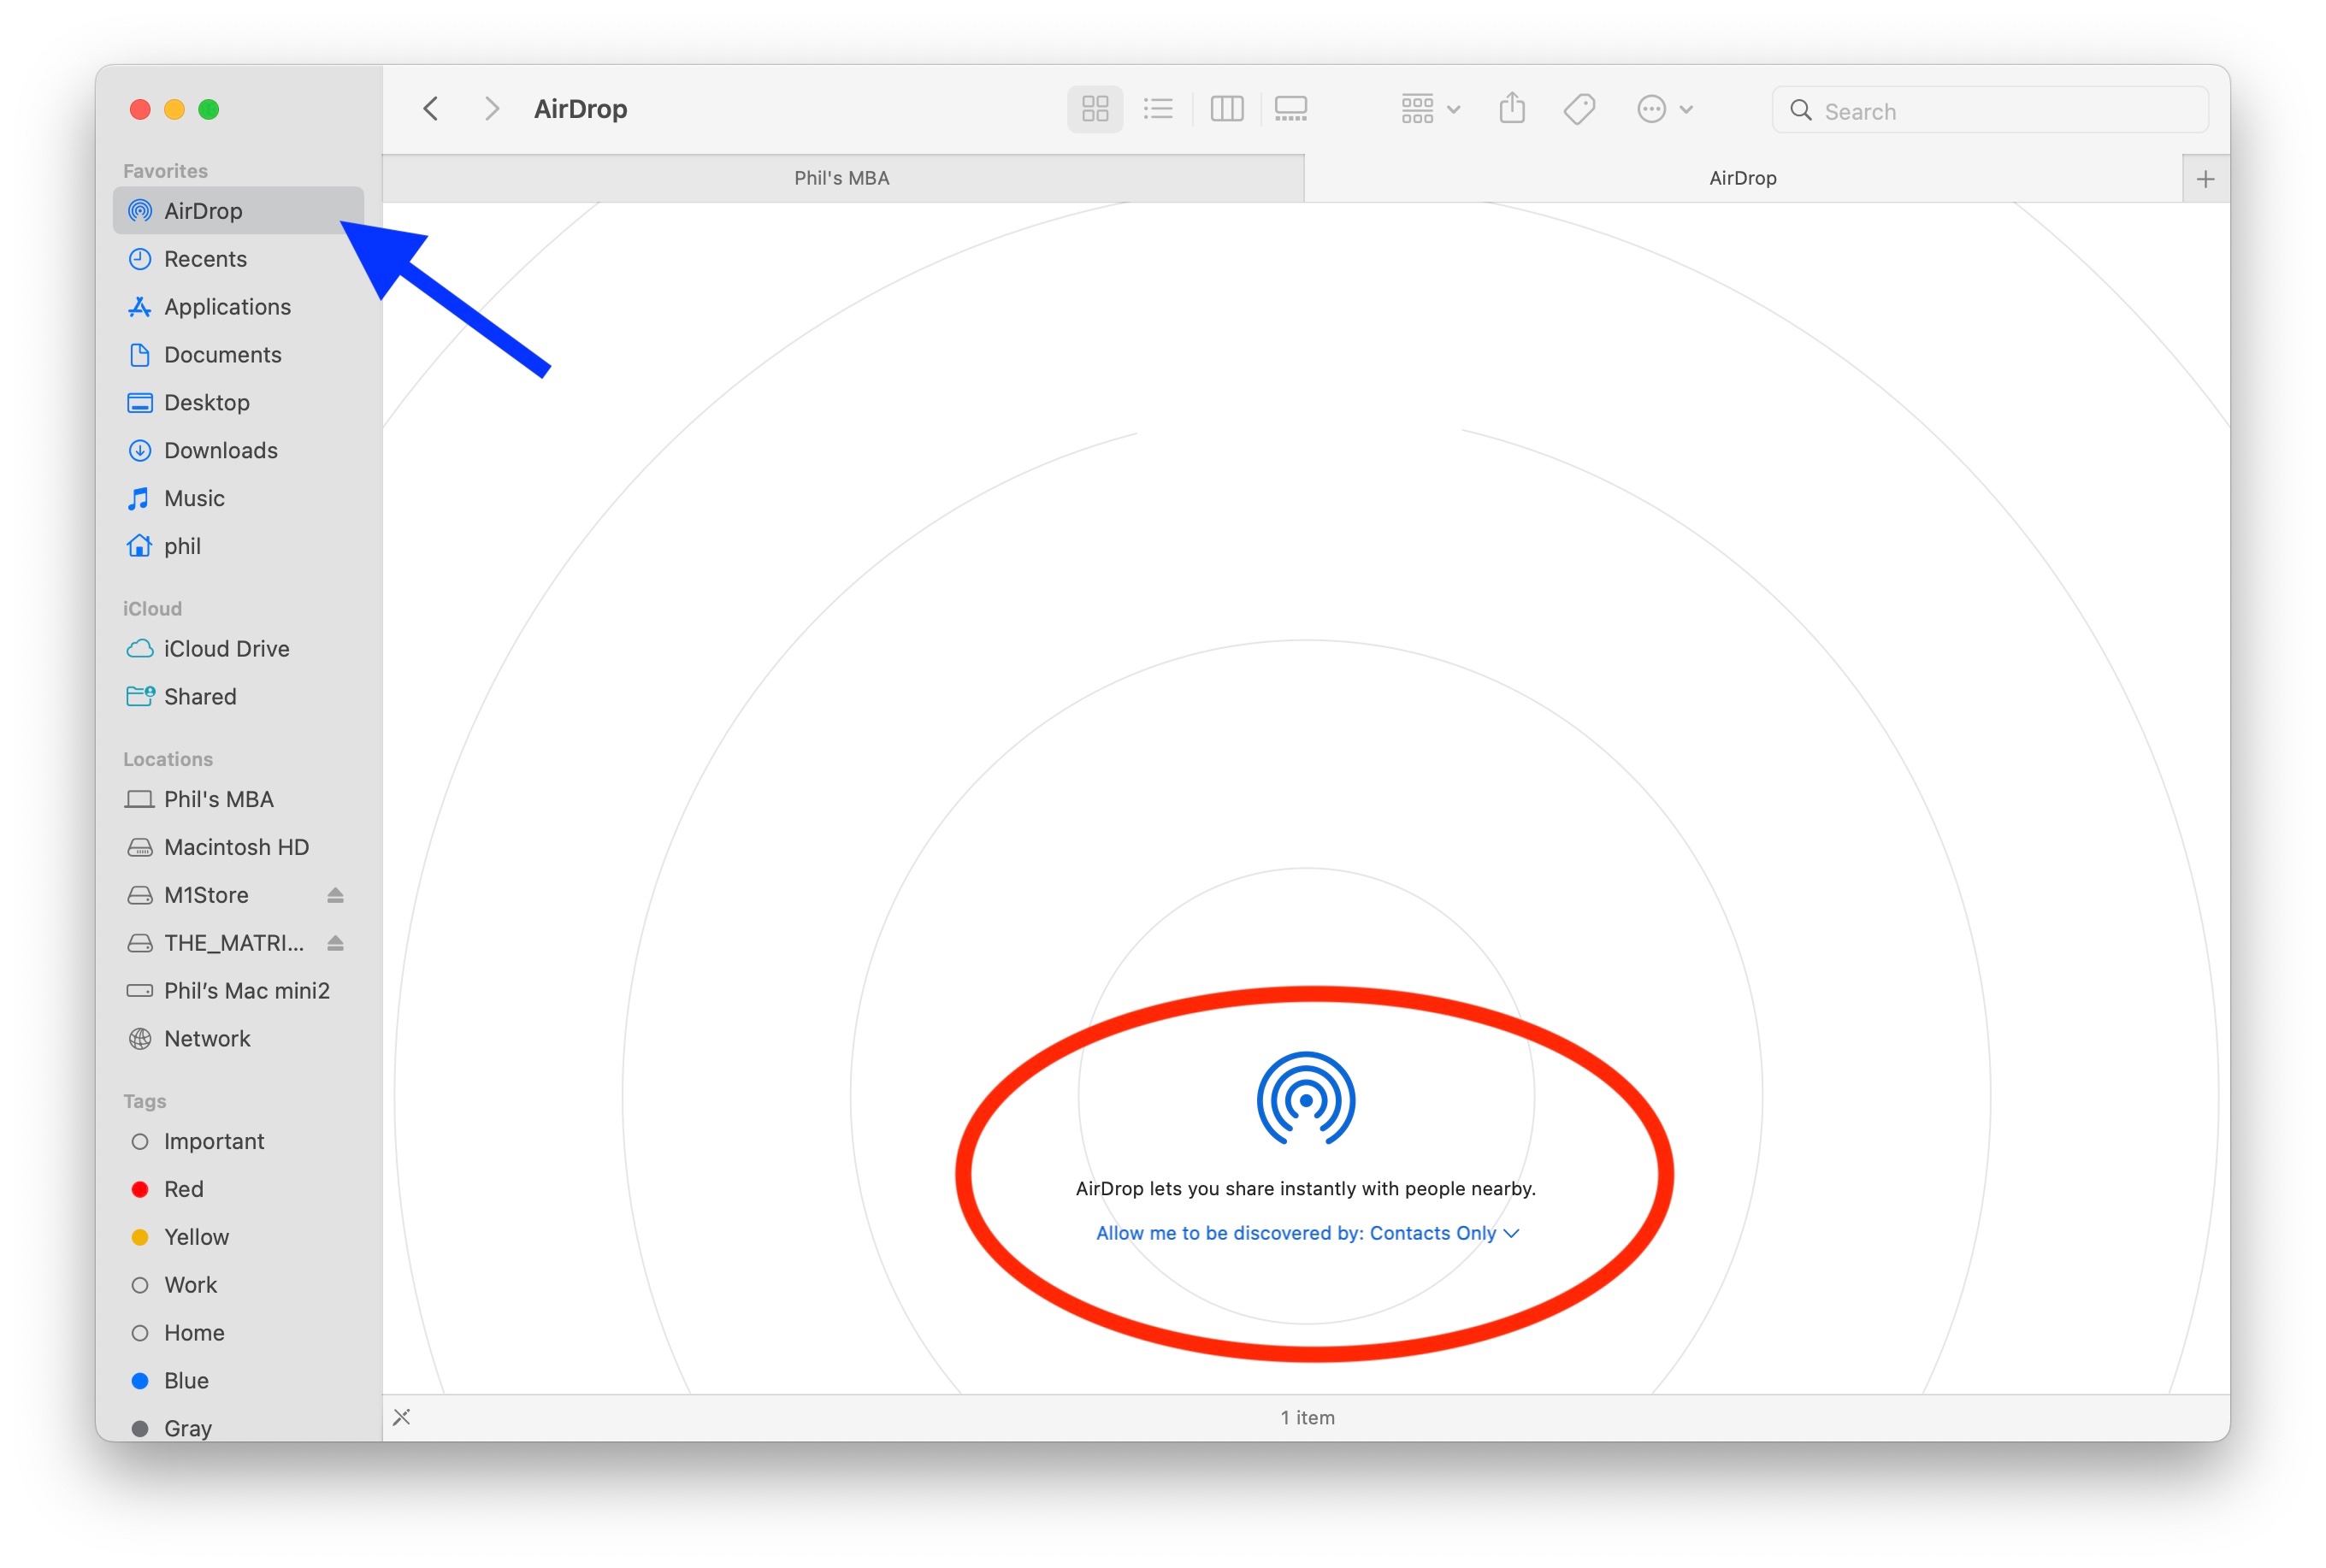Open the Group By dropdown
2326x1568 pixels.
pyautogui.click(x=1429, y=109)
